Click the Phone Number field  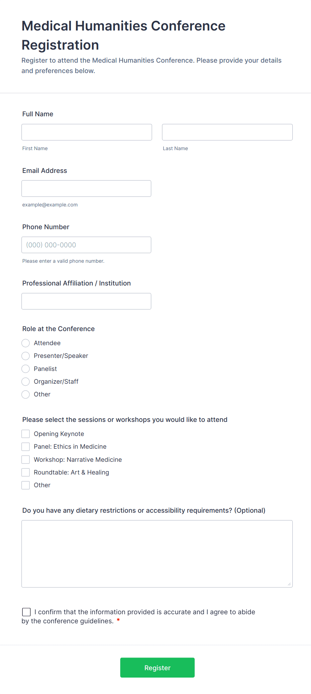[x=86, y=245]
